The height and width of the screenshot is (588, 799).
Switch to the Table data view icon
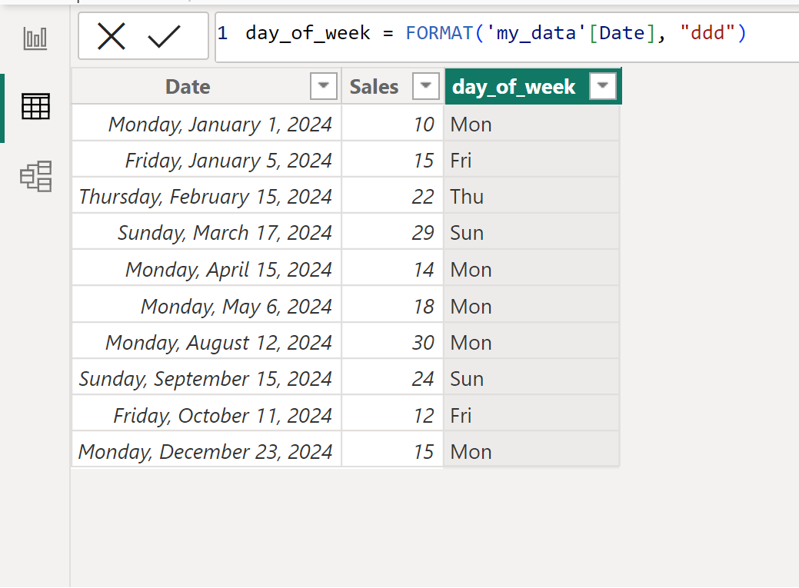click(x=35, y=107)
